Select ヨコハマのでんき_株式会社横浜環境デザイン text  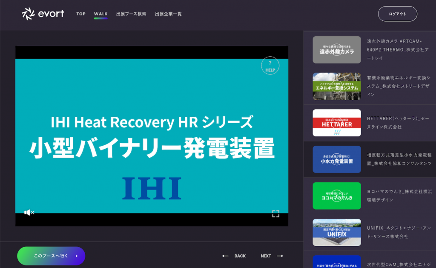399,196
